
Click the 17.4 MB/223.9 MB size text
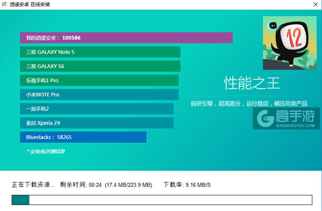click(128, 185)
